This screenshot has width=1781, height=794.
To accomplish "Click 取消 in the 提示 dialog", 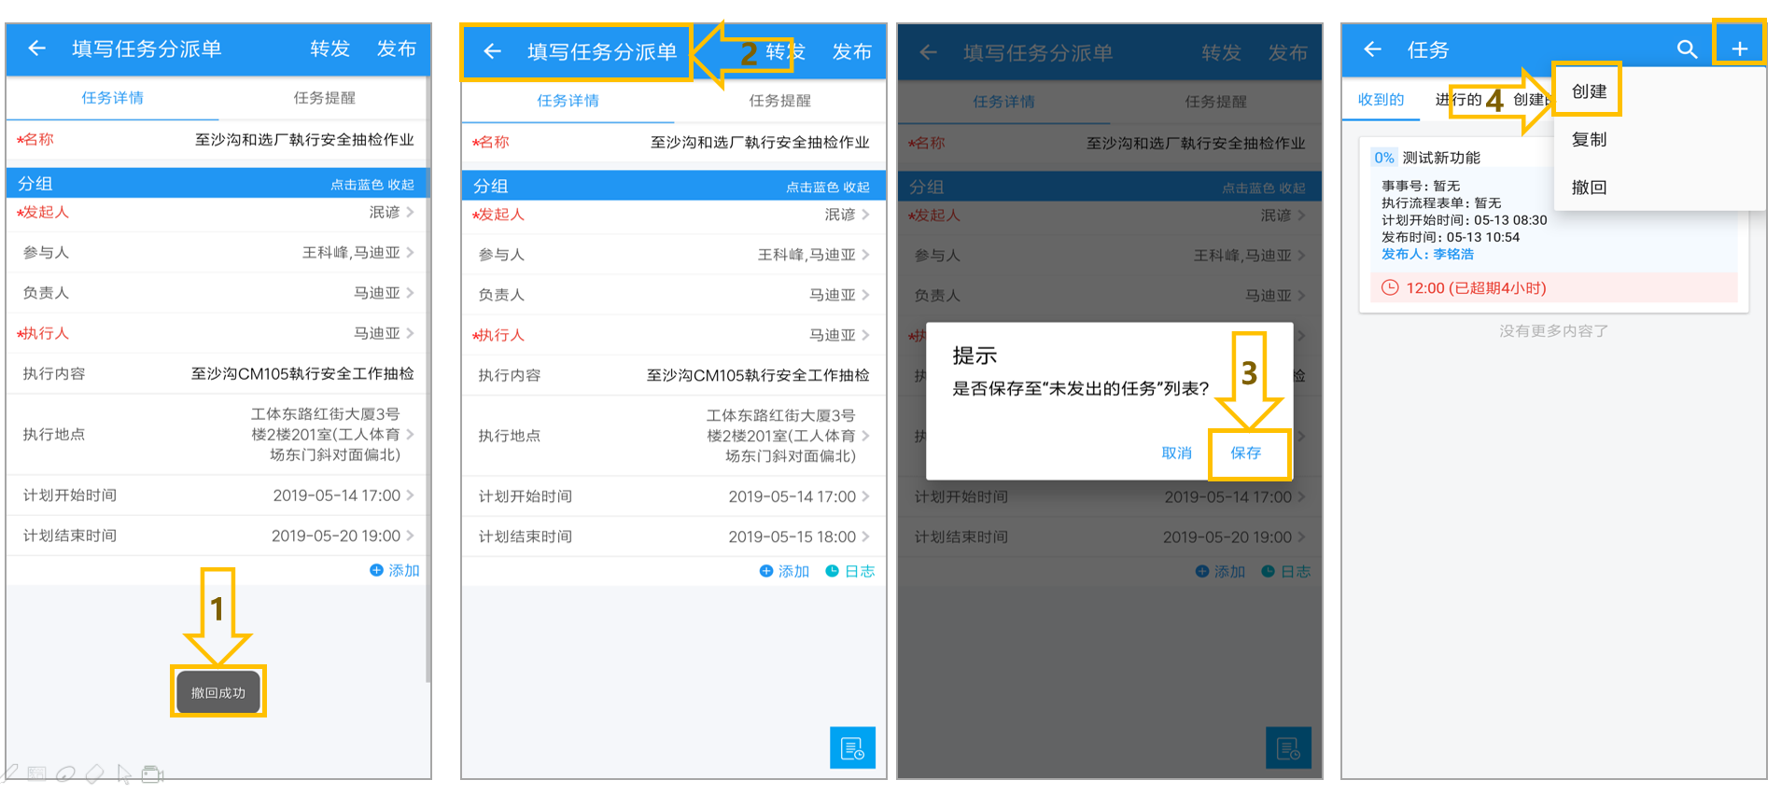I will [1176, 453].
